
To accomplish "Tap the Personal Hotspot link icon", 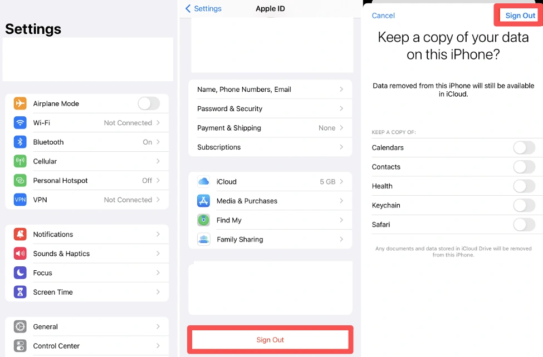I will (20, 181).
